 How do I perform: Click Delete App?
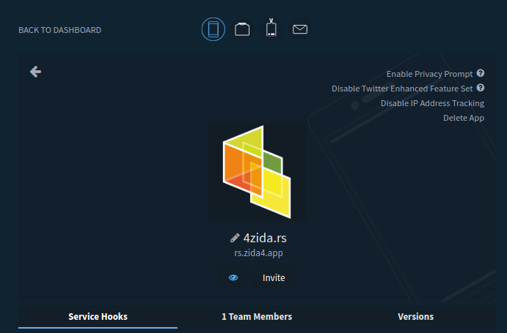pos(464,118)
